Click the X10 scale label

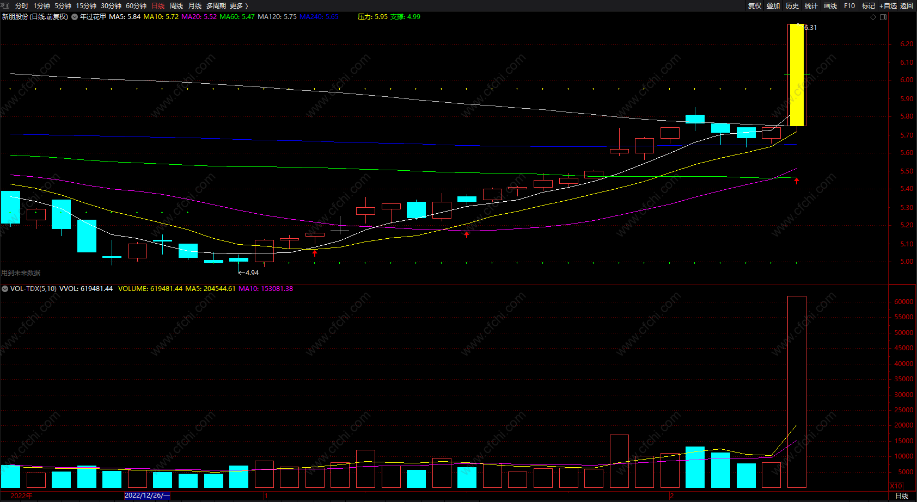pos(896,486)
